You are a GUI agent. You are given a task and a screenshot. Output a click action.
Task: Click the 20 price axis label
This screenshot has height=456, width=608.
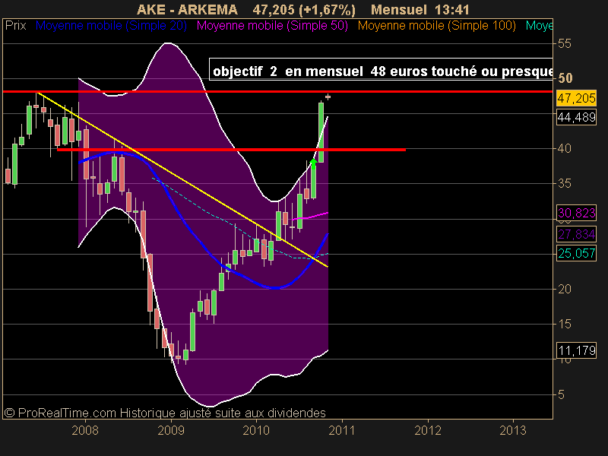[x=565, y=289]
